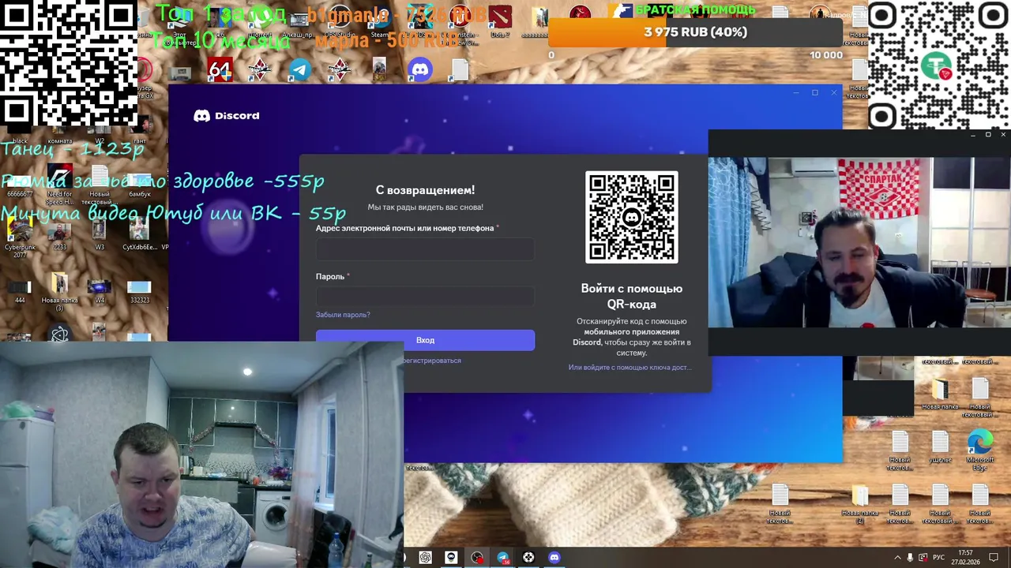Open Telegram from the taskbar
This screenshot has height=568, width=1011.
click(503, 557)
